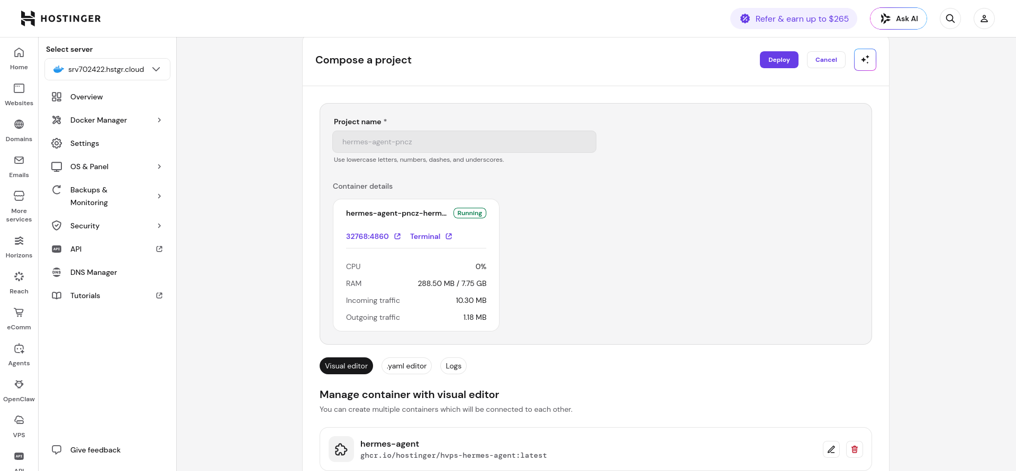Switch to .yaml editor tab
The image size is (1016, 471).
(406, 366)
